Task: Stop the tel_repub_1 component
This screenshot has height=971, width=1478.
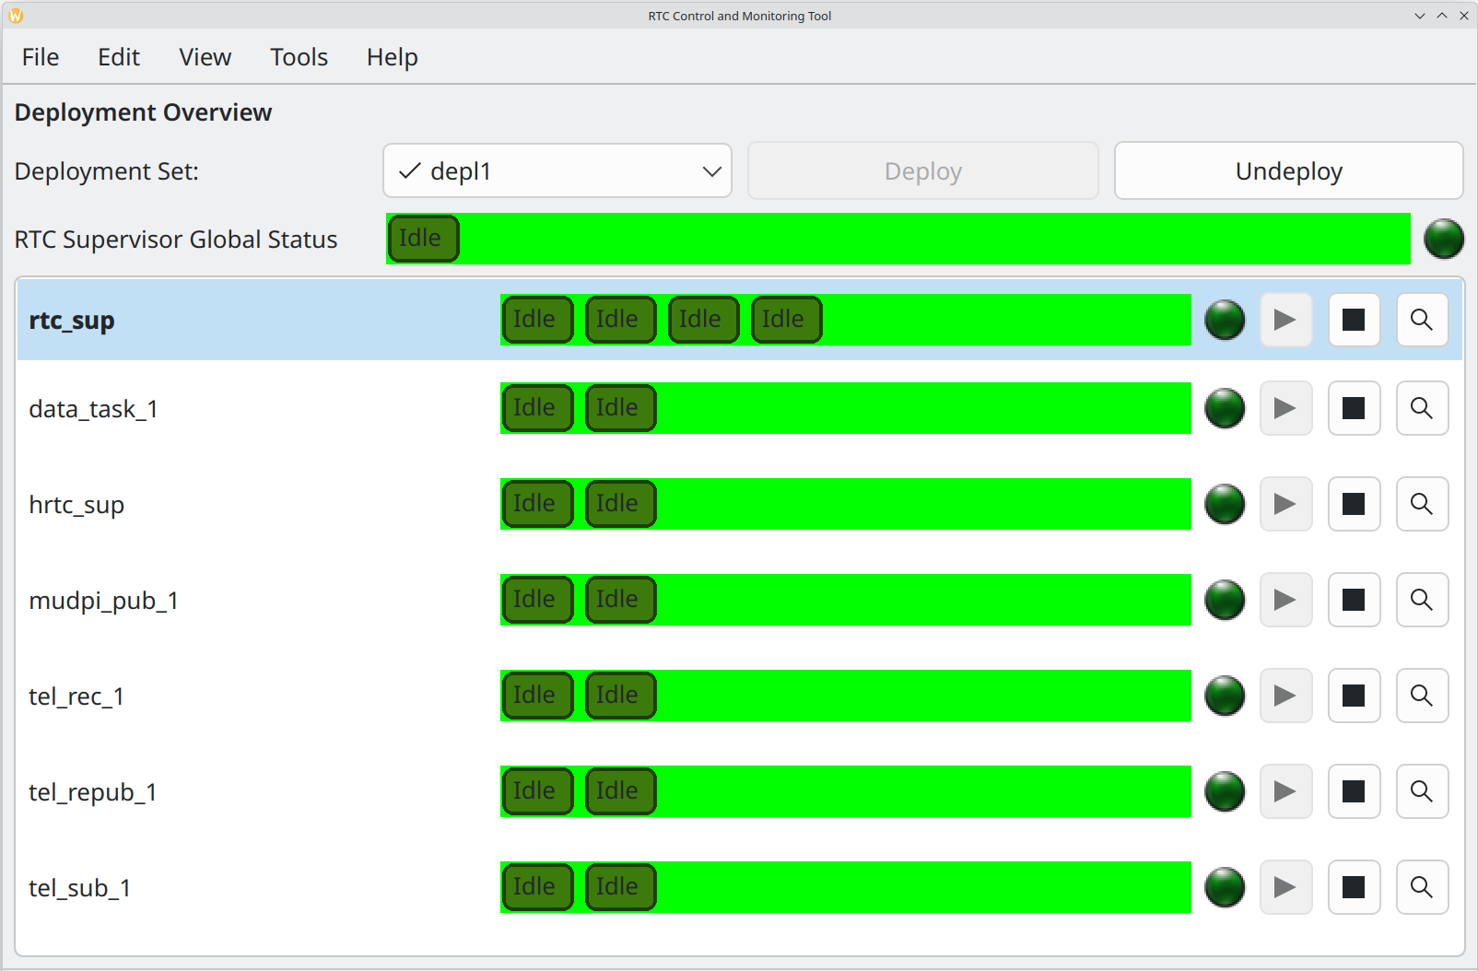Action: [1354, 791]
